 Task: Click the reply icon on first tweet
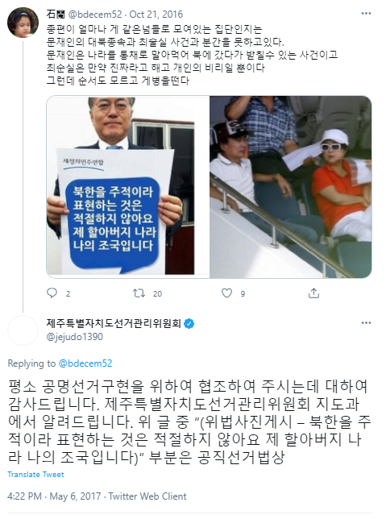52,293
